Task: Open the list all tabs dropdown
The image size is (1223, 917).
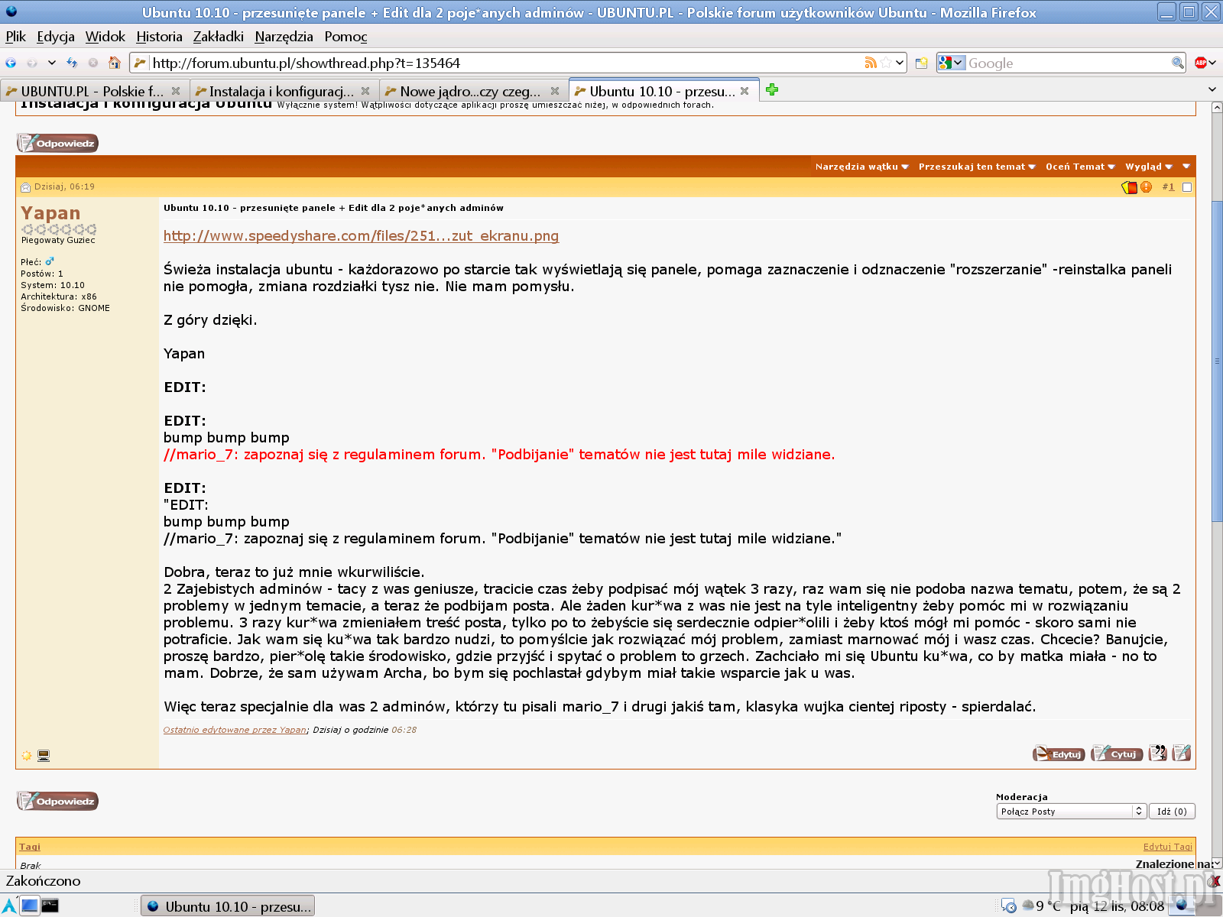Action: [1212, 90]
